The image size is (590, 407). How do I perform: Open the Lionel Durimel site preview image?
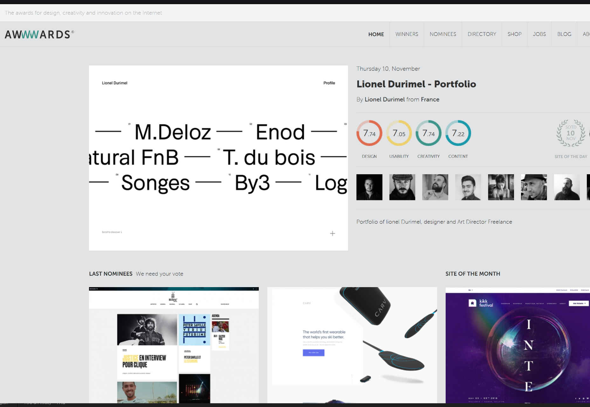218,158
